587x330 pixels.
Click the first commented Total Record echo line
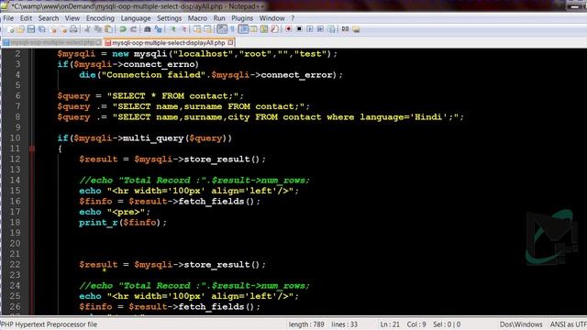click(x=194, y=181)
